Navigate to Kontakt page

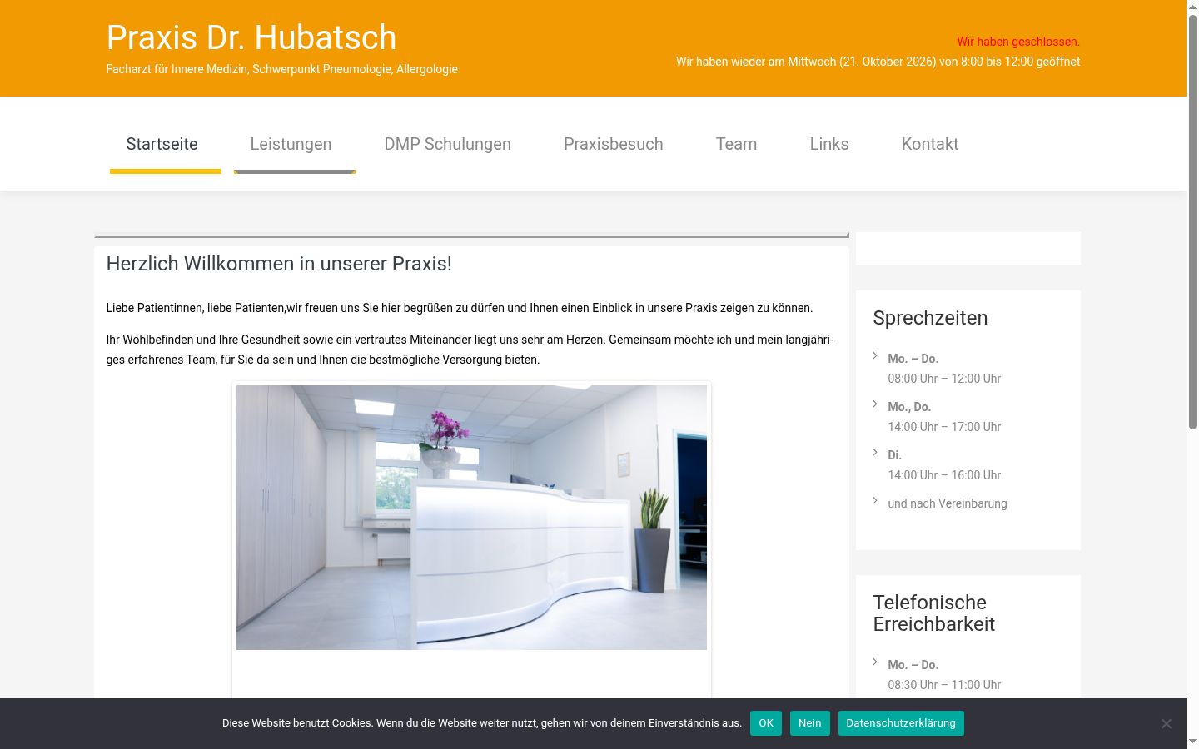coord(930,144)
